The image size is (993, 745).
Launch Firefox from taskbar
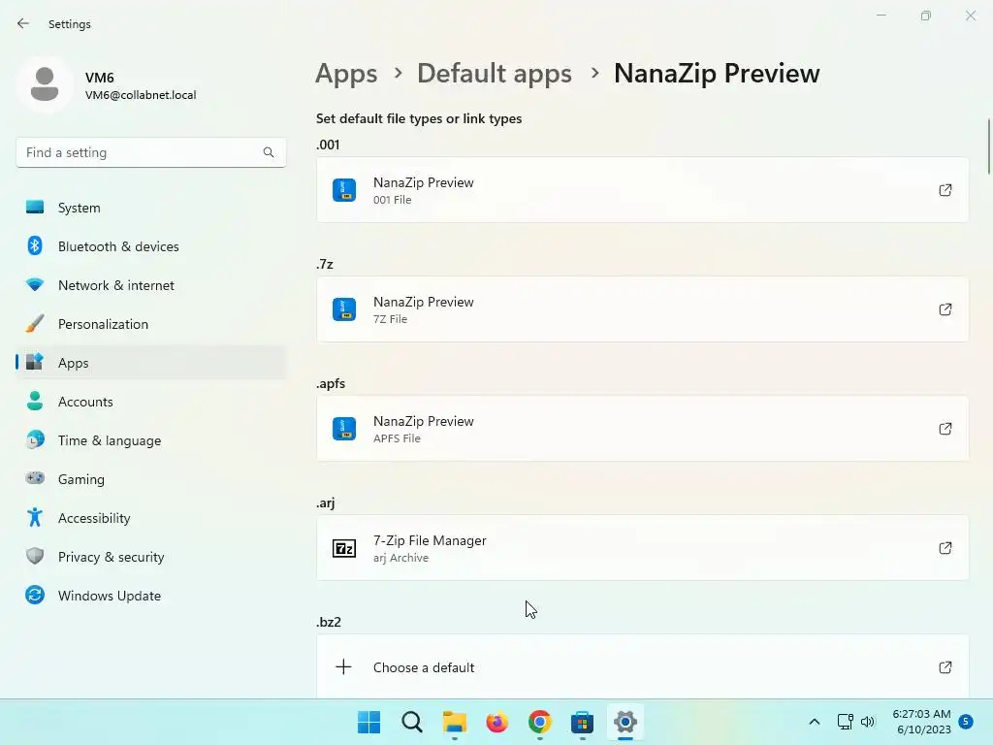(x=497, y=722)
